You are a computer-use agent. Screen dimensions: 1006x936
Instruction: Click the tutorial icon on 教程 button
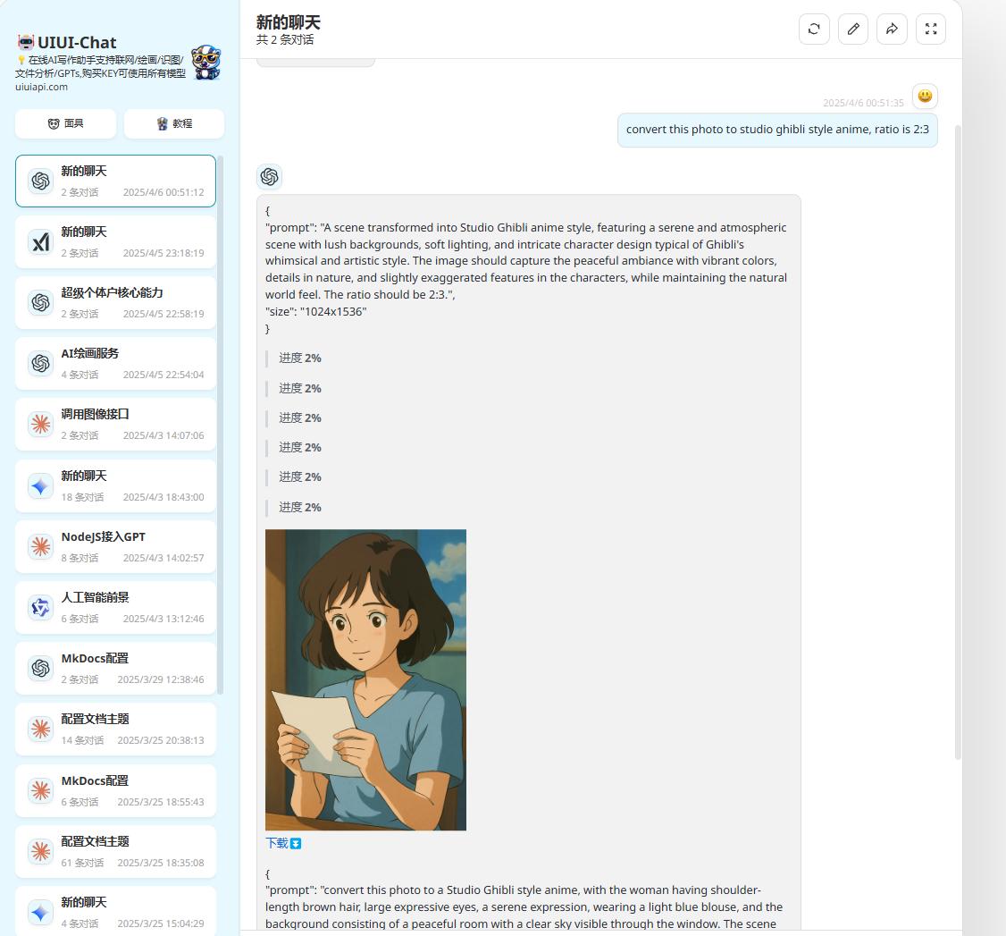coord(163,124)
